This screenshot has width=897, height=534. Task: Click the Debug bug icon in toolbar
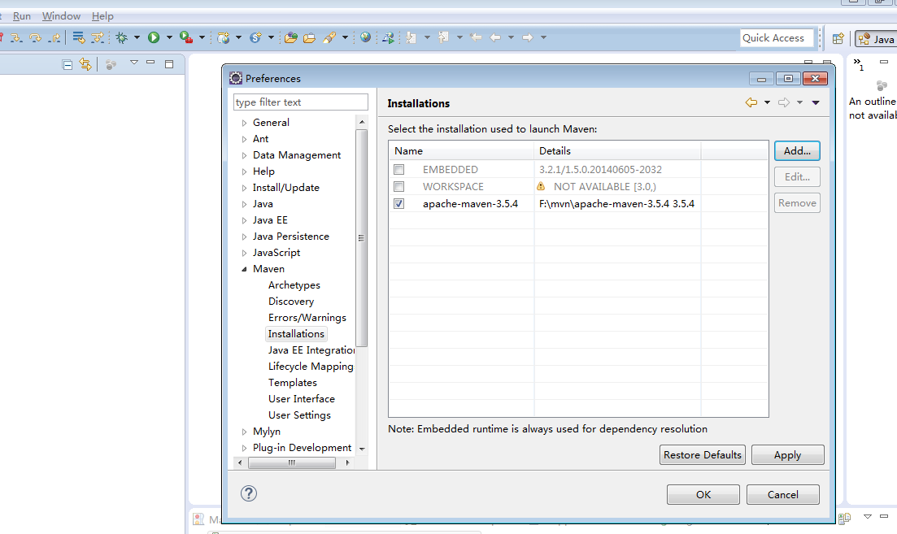(122, 37)
